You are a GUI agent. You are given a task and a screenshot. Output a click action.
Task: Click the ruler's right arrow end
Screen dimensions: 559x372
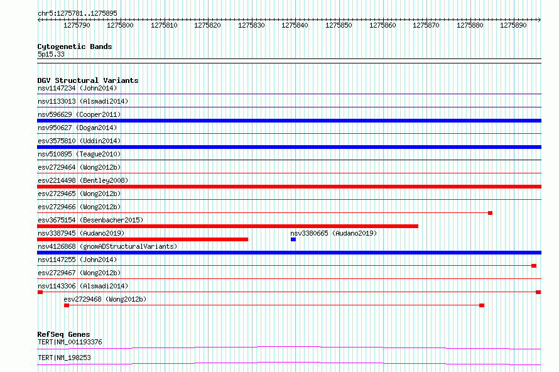pos(540,19)
